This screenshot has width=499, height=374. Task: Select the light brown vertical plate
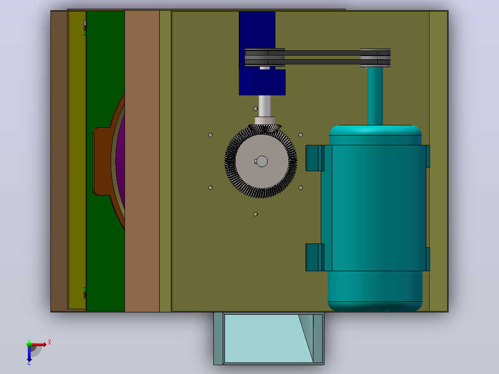tap(142, 162)
